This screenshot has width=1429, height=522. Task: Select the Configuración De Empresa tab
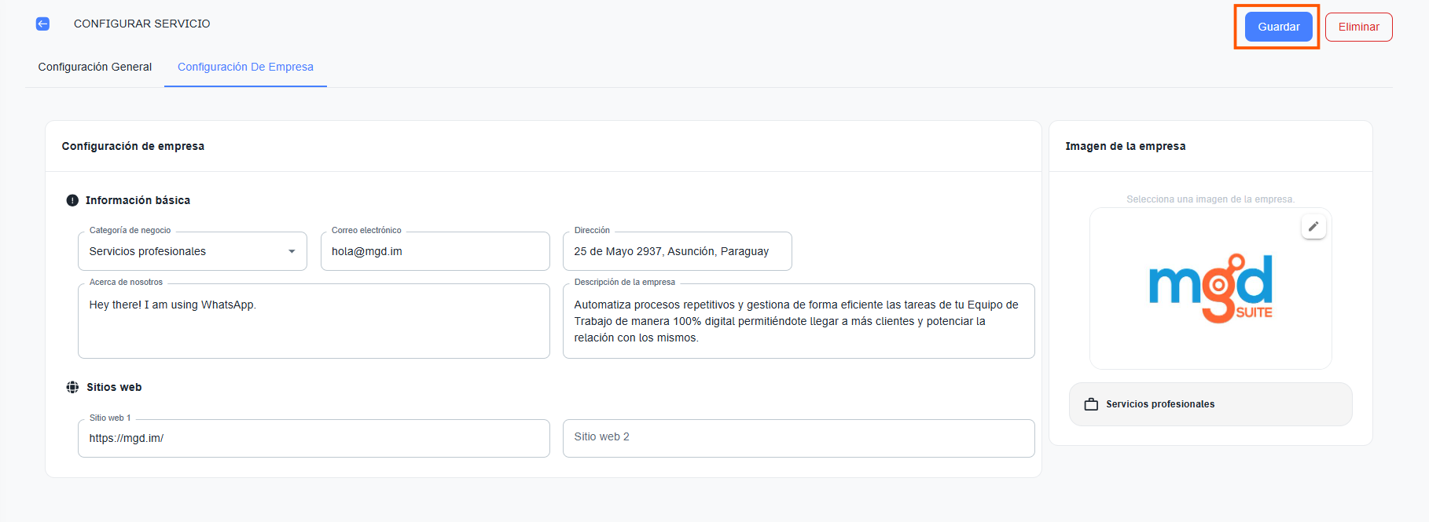(245, 67)
